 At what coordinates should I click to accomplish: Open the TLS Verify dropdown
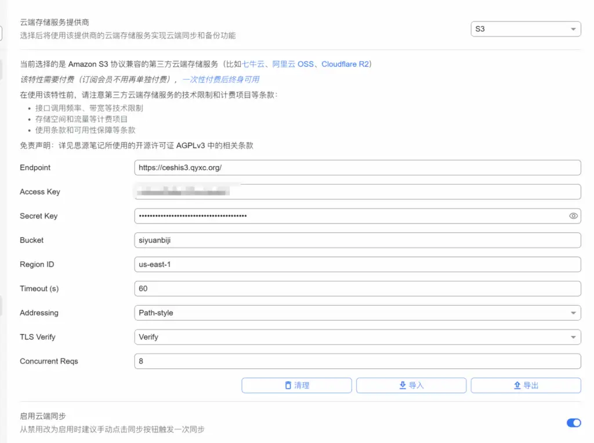coord(357,336)
